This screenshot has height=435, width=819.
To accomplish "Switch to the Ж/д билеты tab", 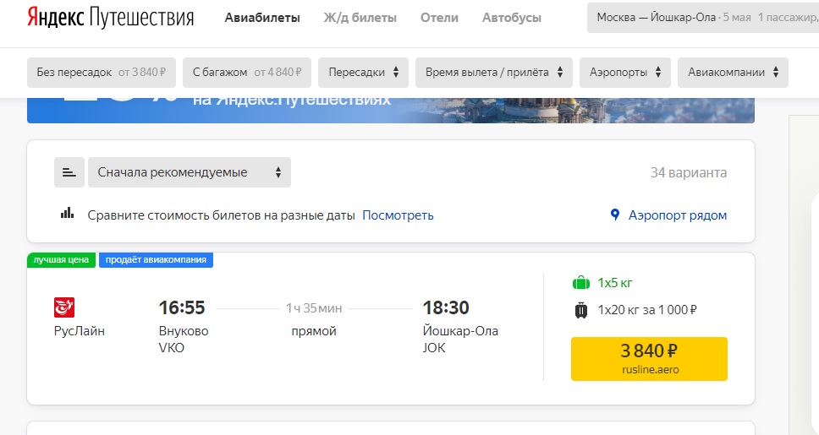I will pyautogui.click(x=360, y=18).
